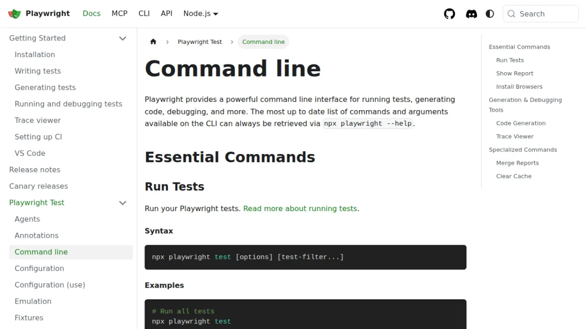Image resolution: width=586 pixels, height=329 pixels.
Task: Open the API navbar item
Action: tap(167, 14)
